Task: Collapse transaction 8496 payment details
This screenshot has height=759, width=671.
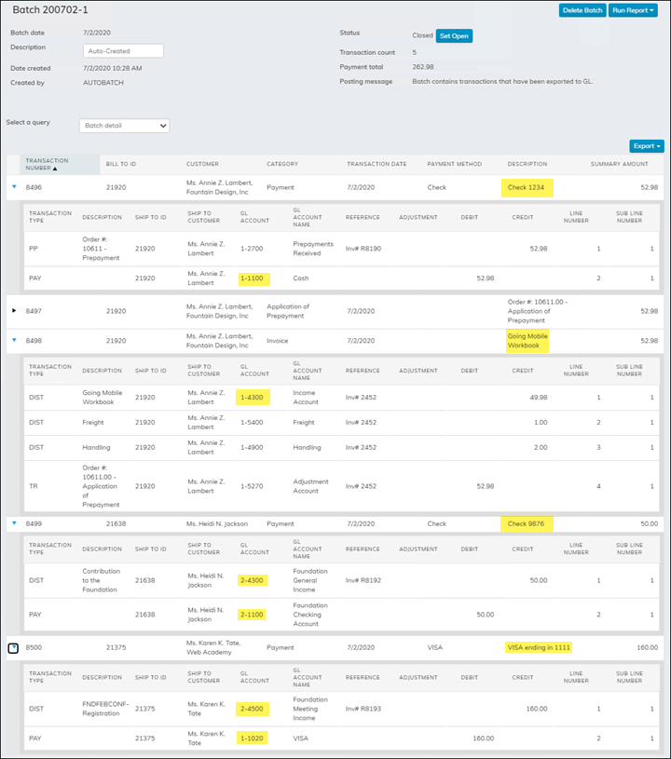Action: pyautogui.click(x=13, y=187)
